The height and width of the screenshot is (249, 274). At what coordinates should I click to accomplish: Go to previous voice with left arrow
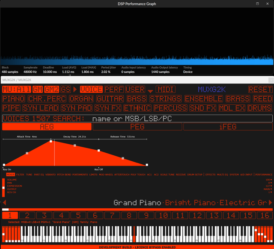tap(5, 202)
